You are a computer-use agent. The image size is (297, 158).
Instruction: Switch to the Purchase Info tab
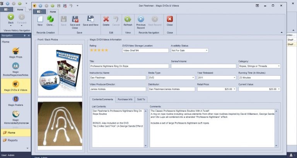point(125,99)
